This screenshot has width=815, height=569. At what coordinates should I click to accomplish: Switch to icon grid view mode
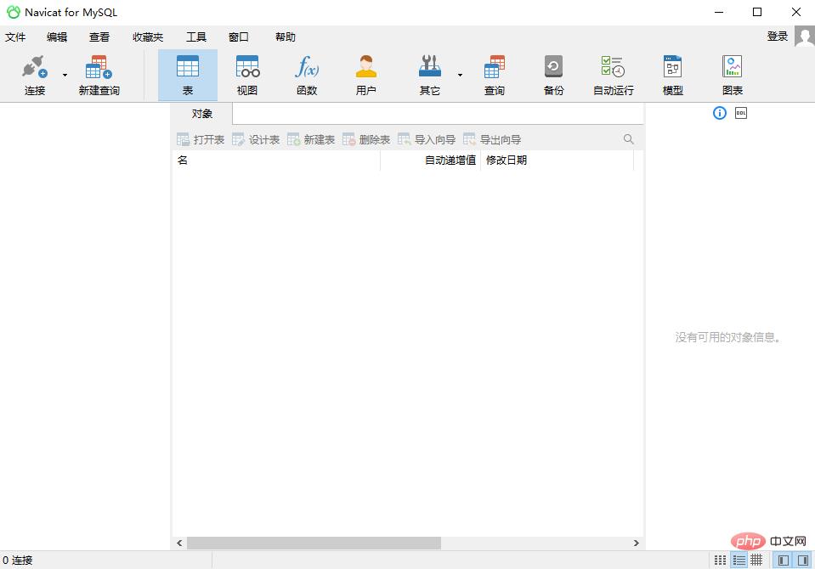[x=721, y=561]
